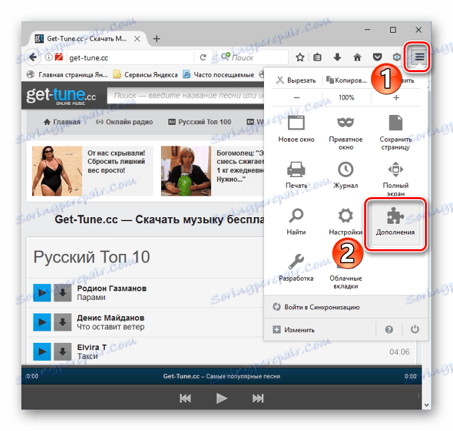The height and width of the screenshot is (431, 453).
Task: Close the Get-Tune.cc tab
Action: (x=137, y=39)
